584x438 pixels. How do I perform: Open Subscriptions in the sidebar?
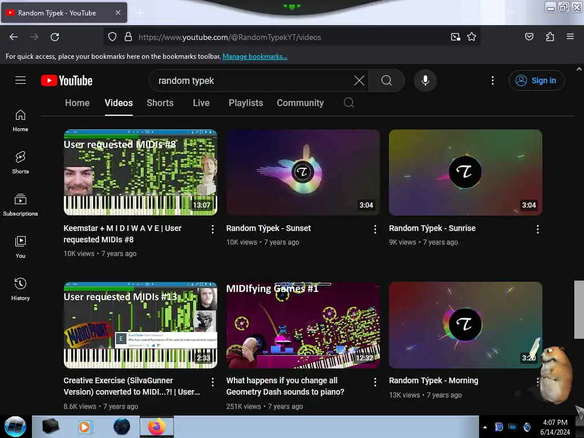point(21,205)
